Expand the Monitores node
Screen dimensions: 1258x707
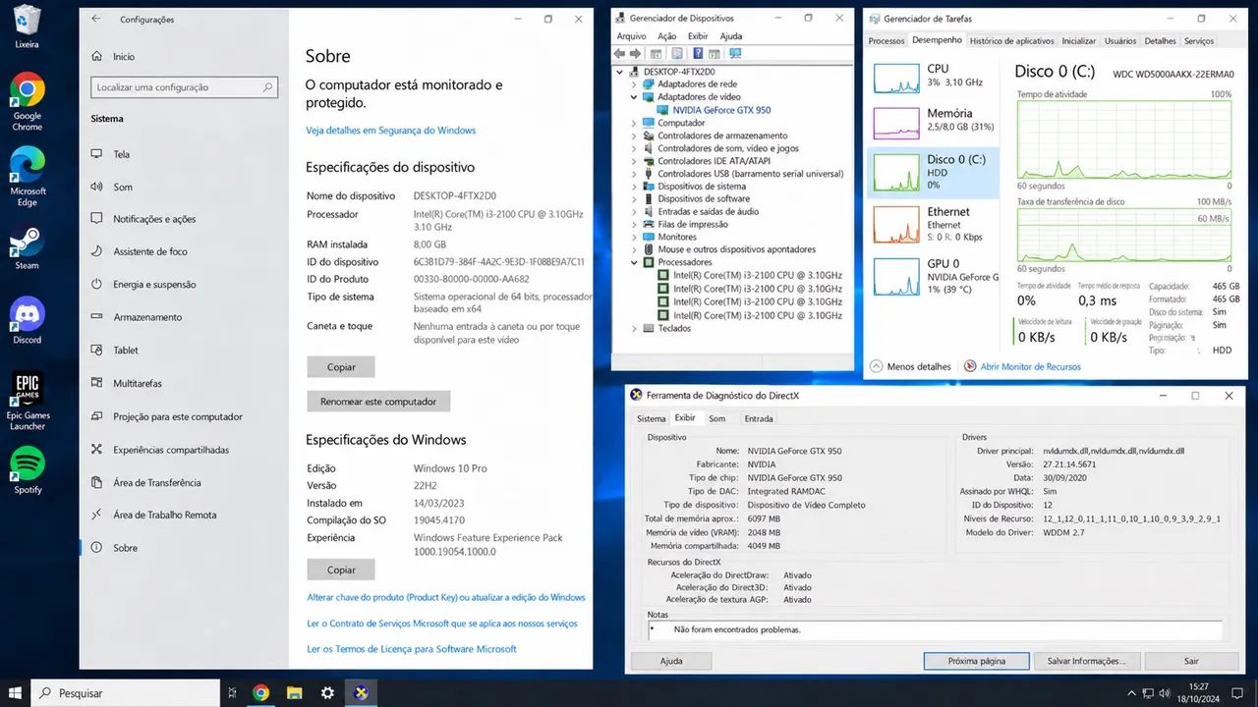(x=635, y=237)
